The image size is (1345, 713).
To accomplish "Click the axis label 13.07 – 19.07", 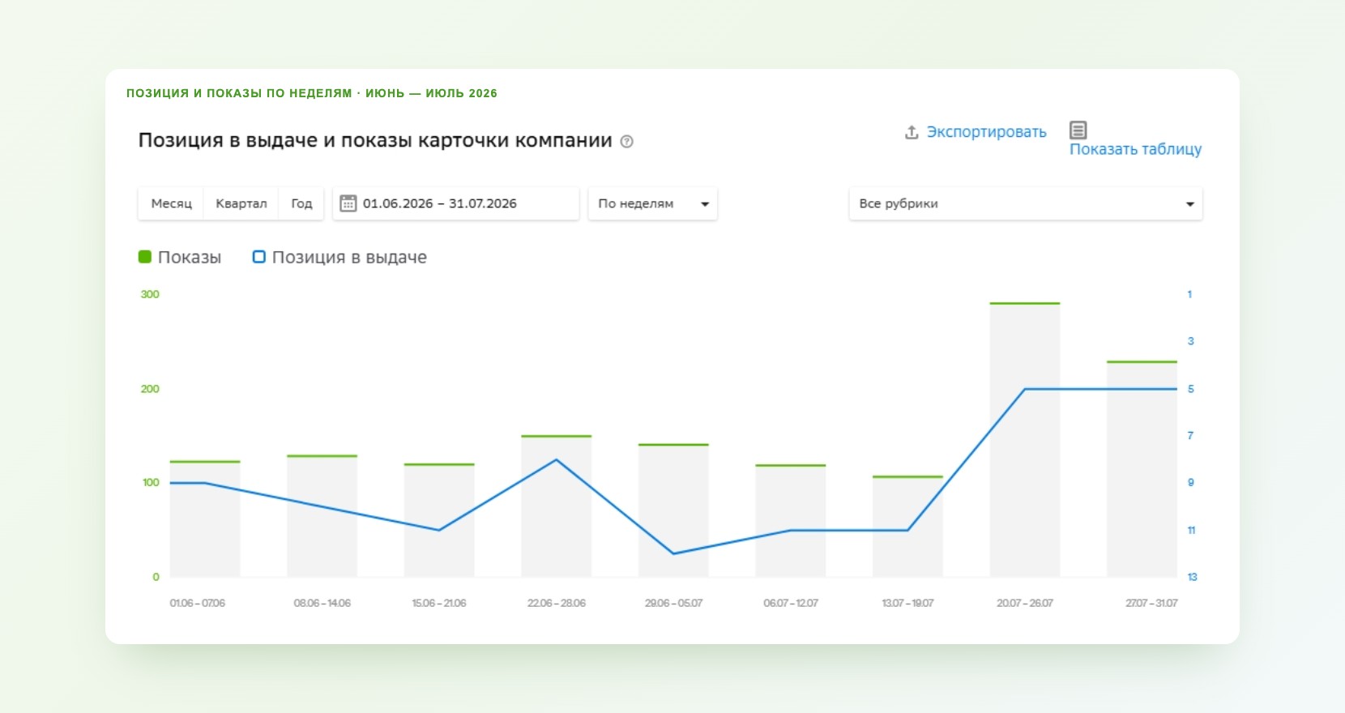I will [x=907, y=603].
